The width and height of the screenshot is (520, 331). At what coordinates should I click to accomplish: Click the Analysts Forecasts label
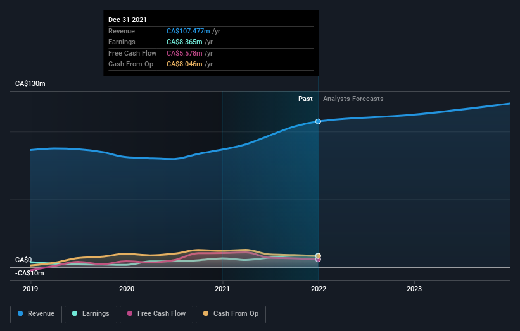pos(353,99)
